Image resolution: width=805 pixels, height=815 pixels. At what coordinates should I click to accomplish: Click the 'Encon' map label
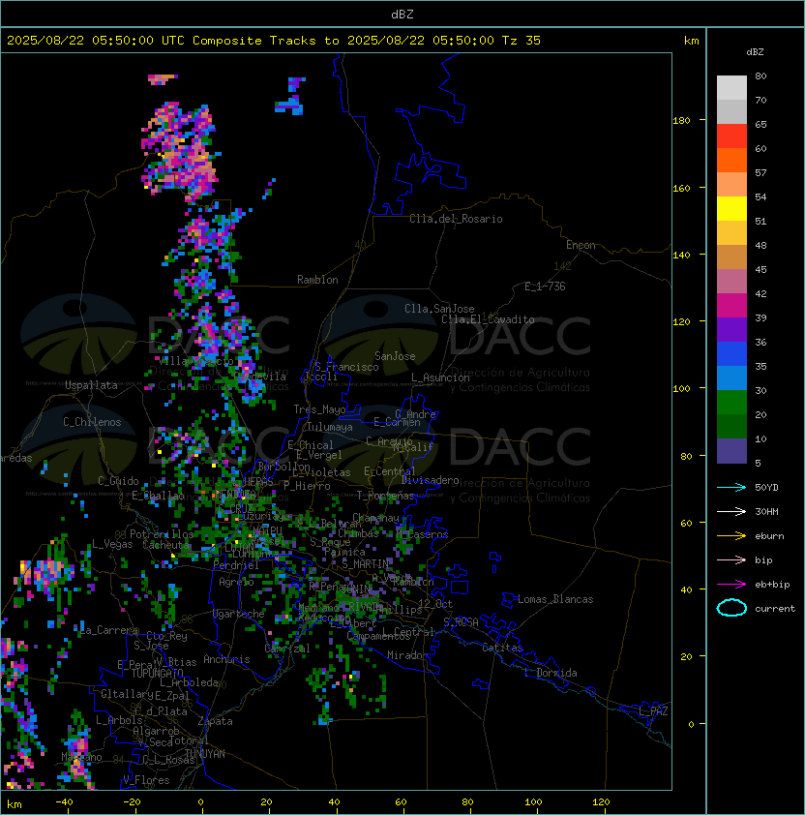(x=581, y=245)
